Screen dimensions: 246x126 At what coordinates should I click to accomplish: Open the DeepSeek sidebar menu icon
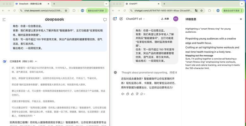coord(4,20)
